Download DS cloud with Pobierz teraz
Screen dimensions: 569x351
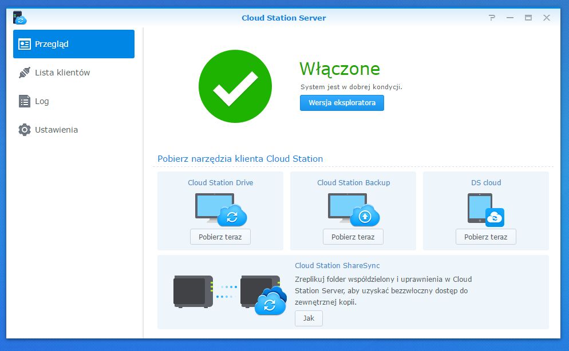(x=486, y=237)
